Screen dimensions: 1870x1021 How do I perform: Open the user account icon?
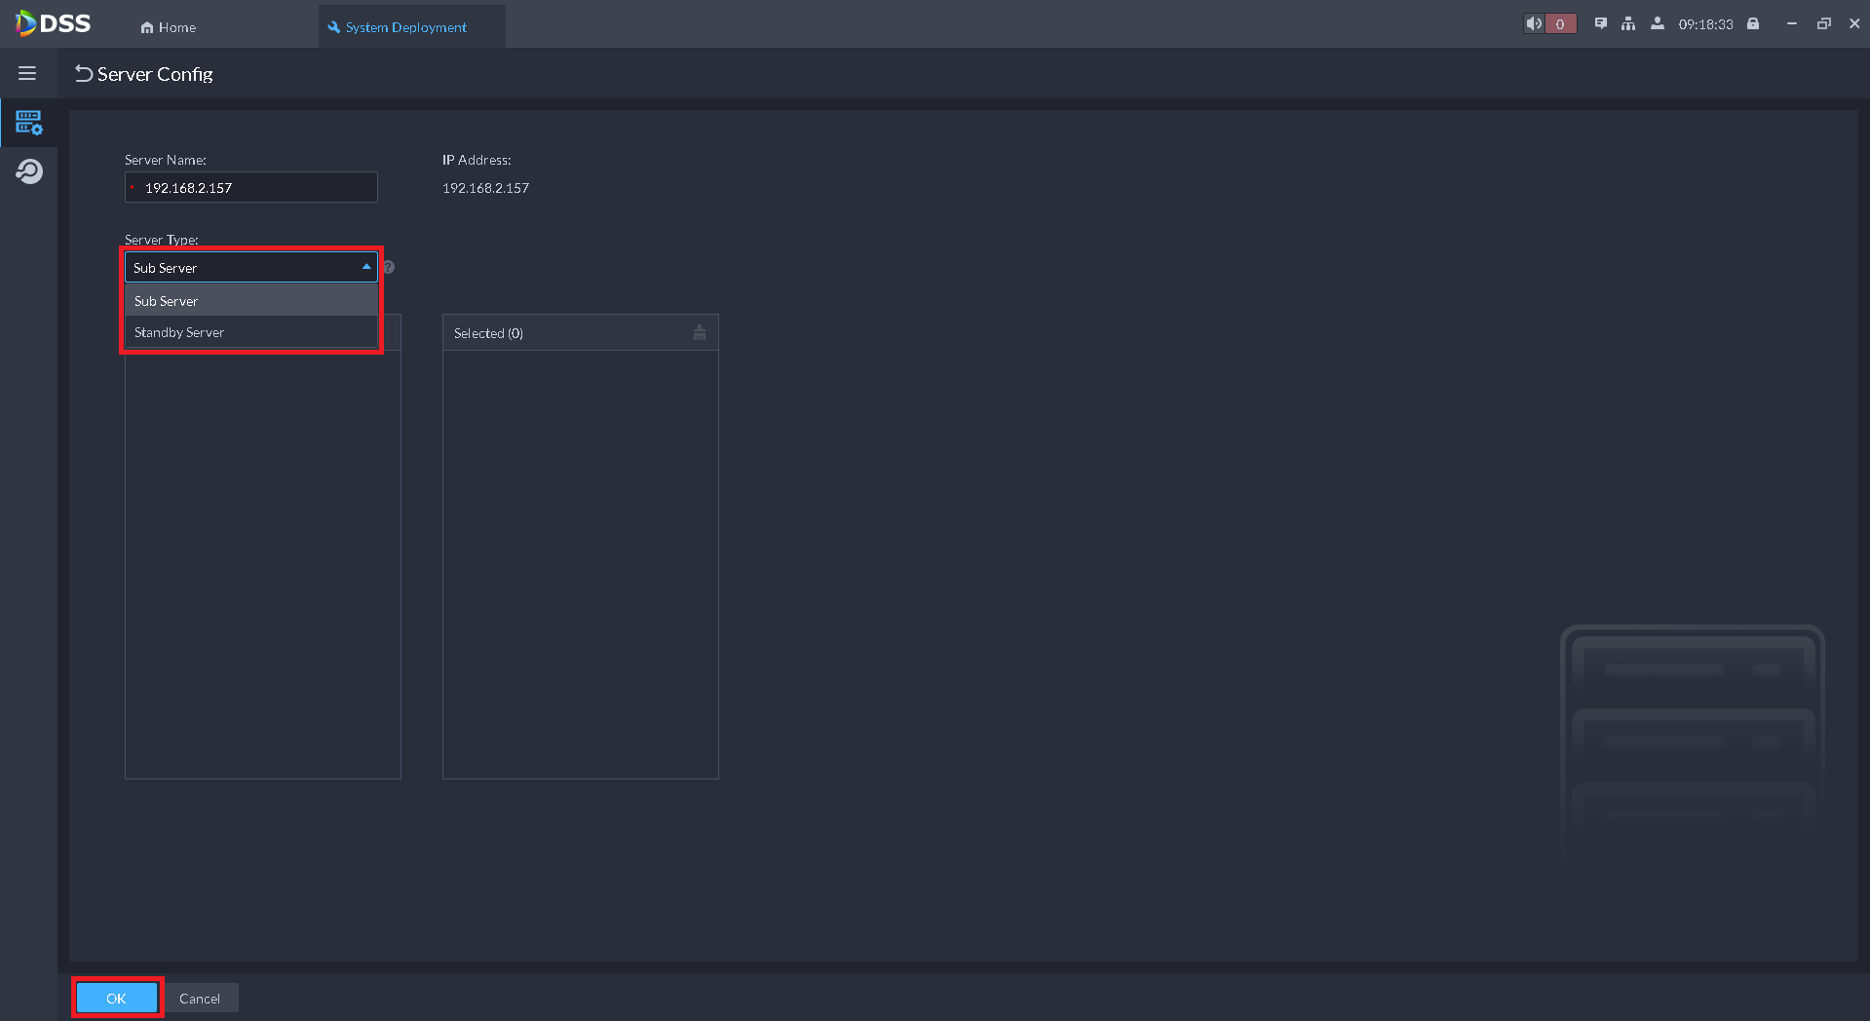coord(1657,23)
